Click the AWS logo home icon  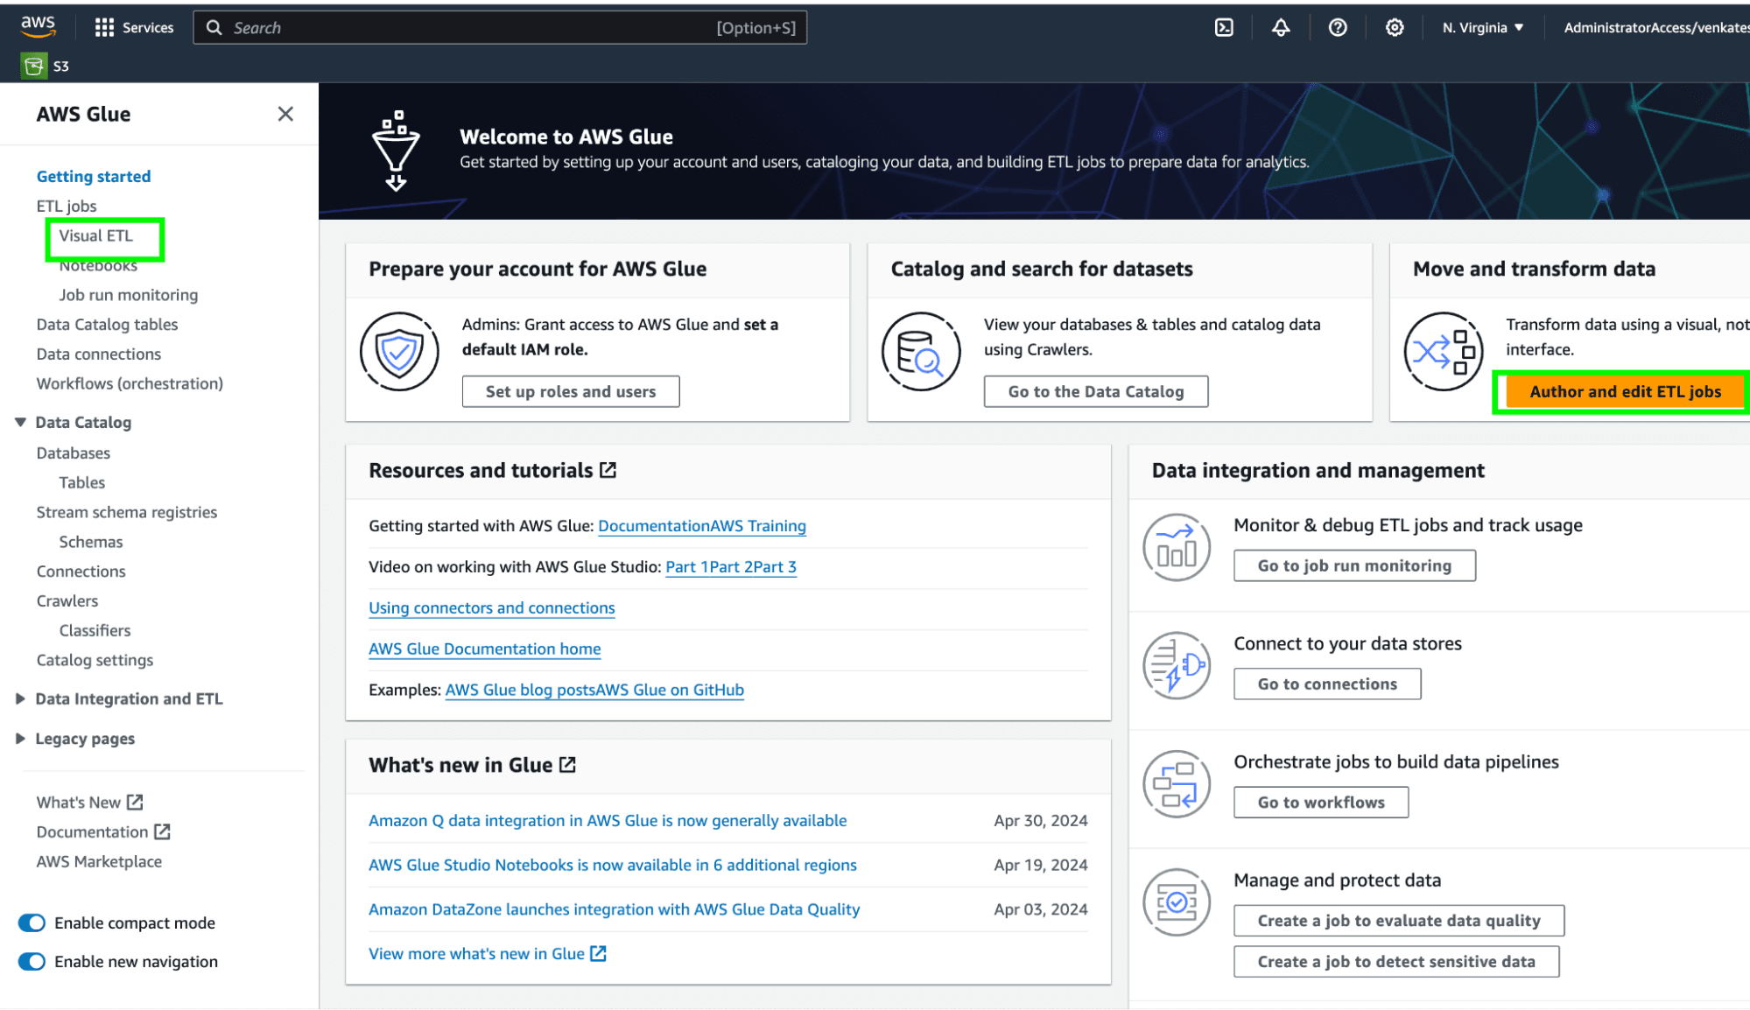39,26
